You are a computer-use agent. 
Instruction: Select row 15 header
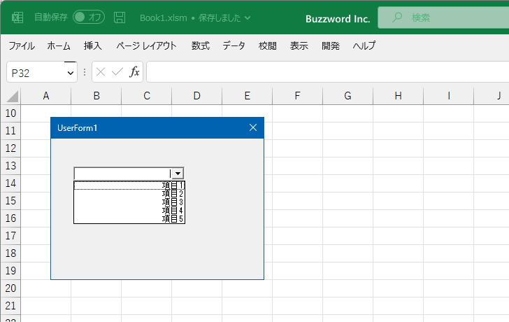(x=10, y=201)
